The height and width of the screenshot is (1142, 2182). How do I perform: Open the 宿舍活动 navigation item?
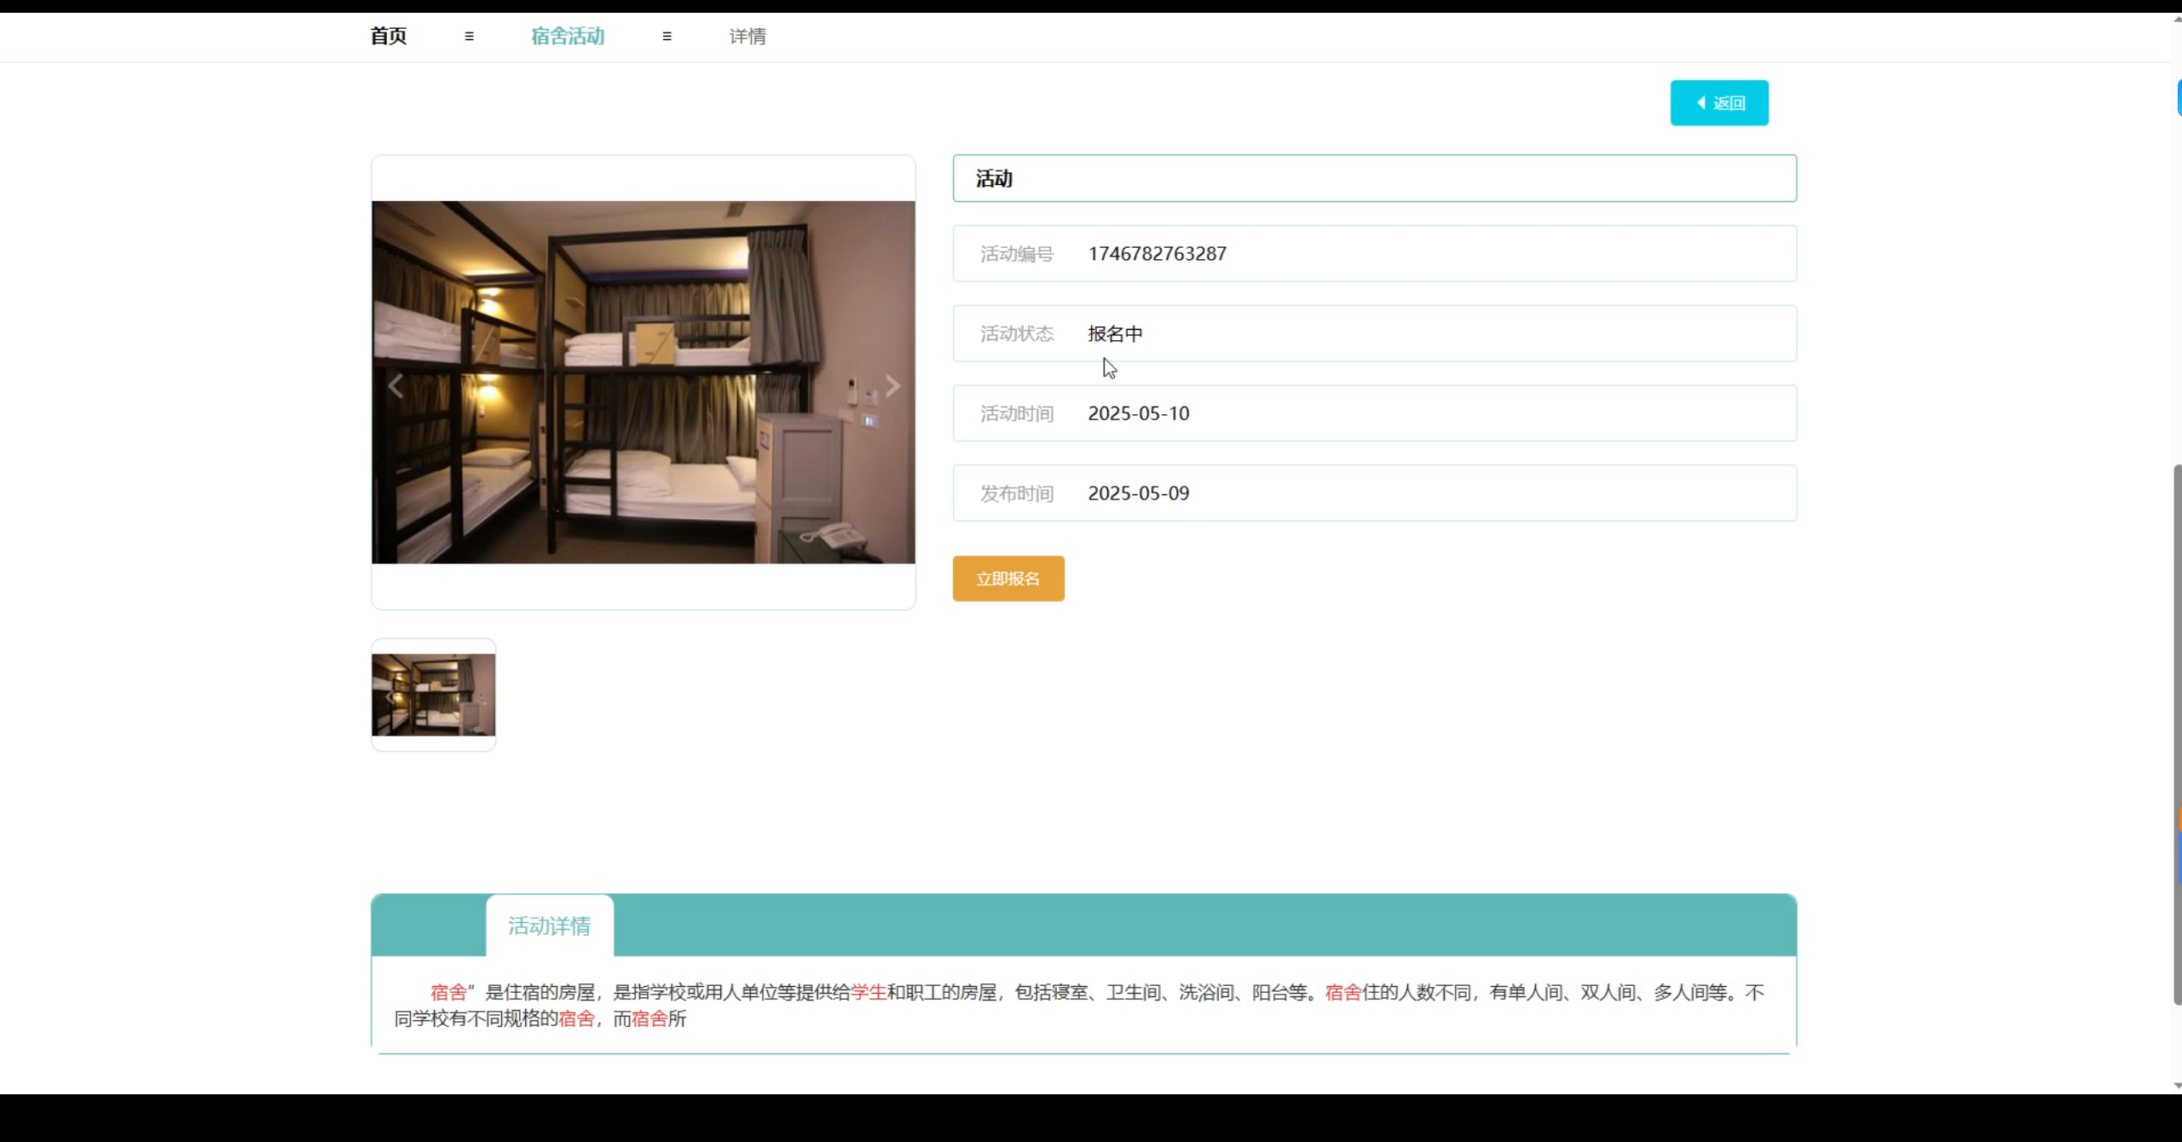tap(567, 36)
